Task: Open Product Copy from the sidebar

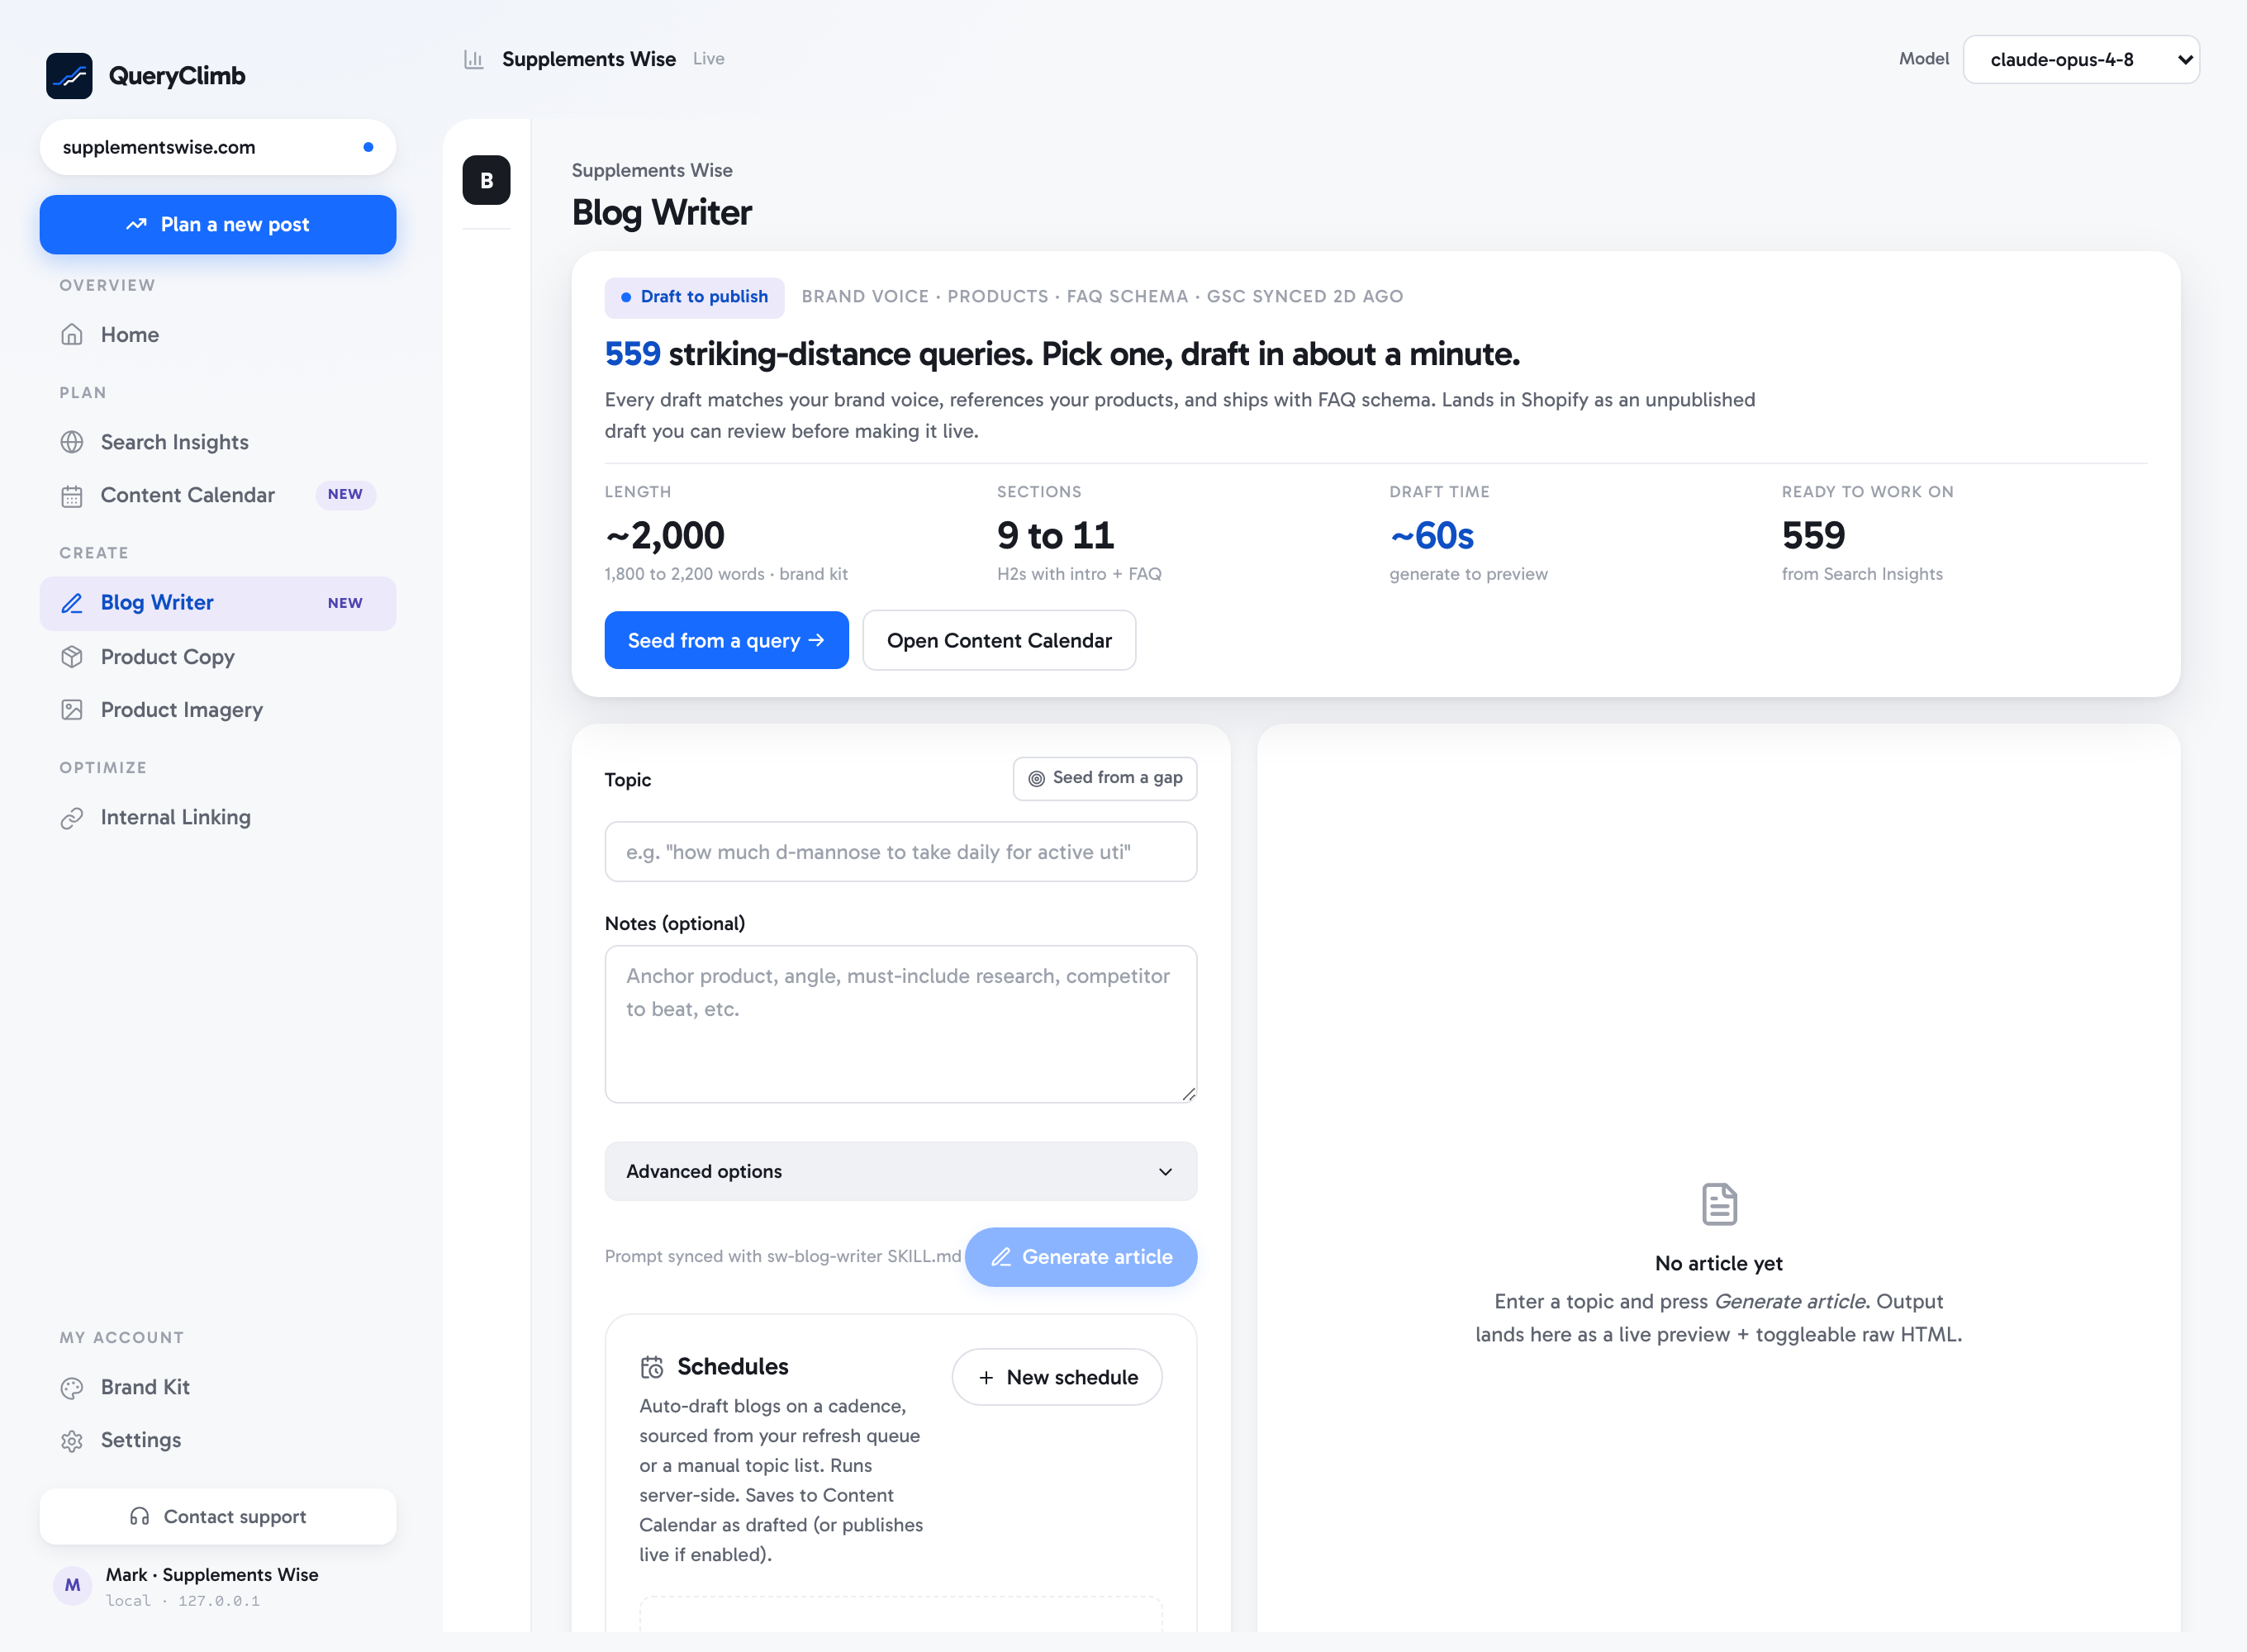Action: tap(218, 657)
